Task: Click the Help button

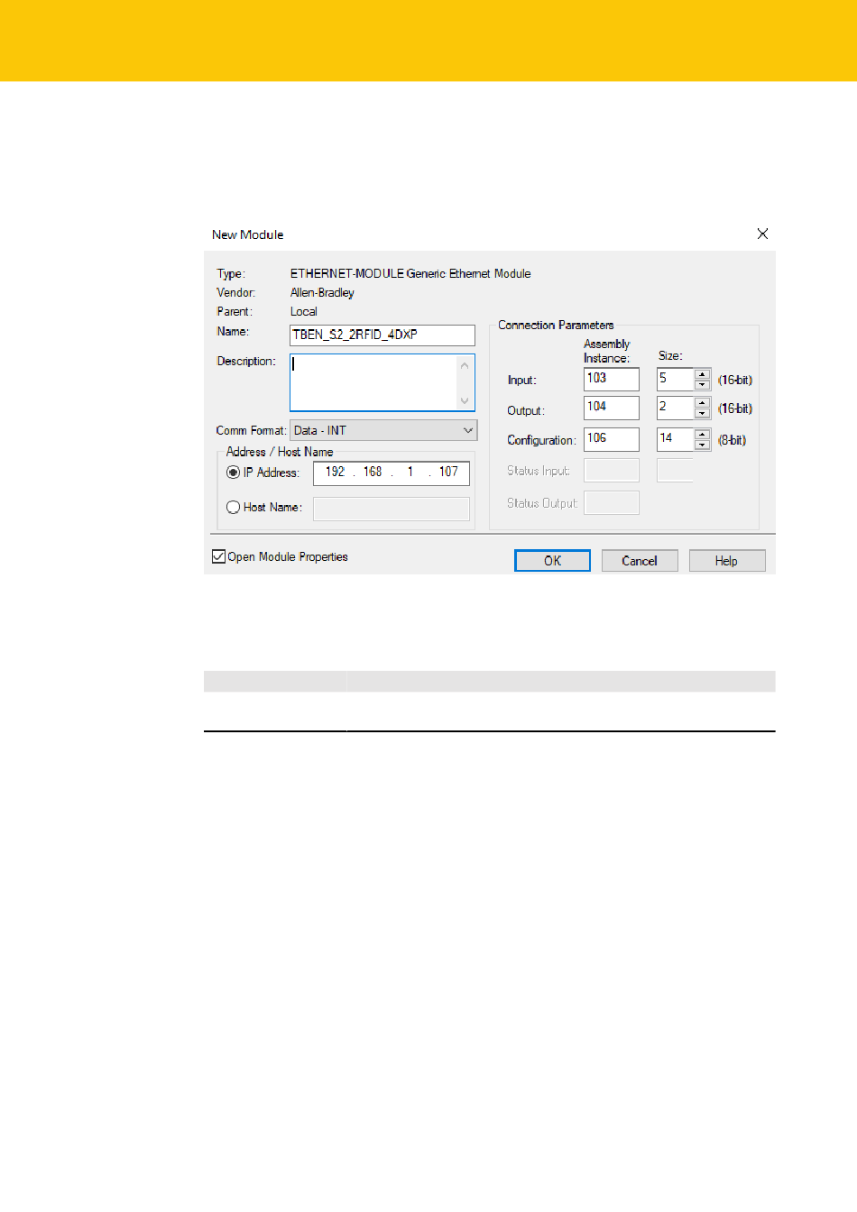Action: (727, 561)
